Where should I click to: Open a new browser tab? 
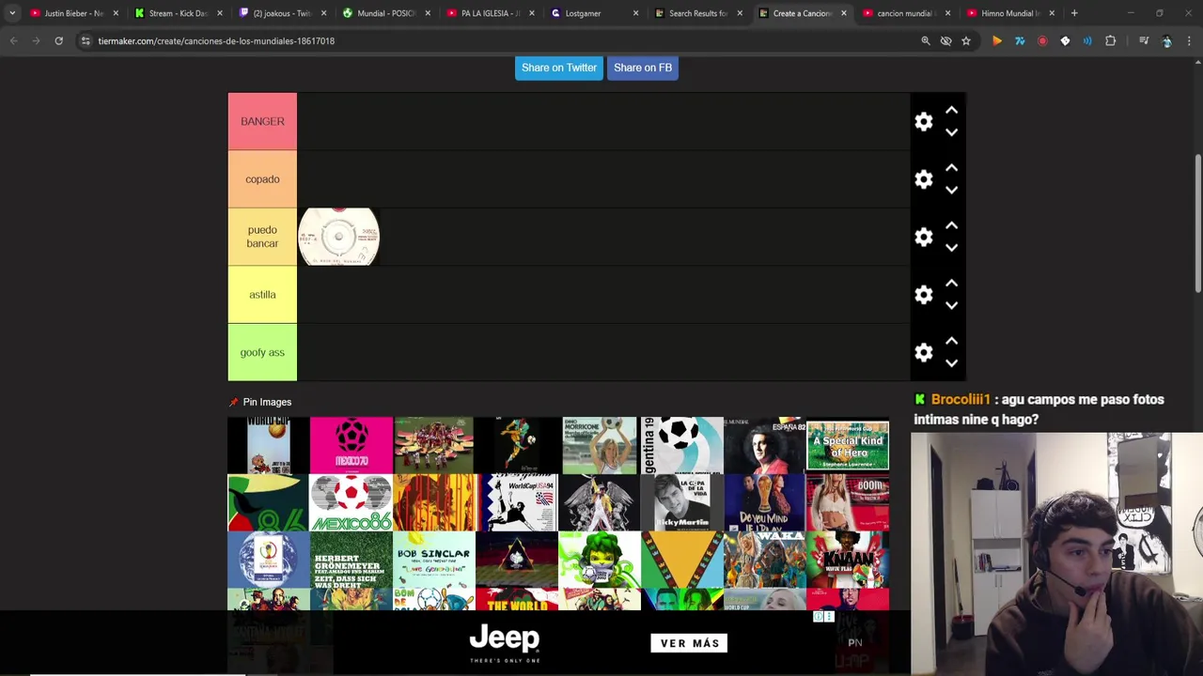(1074, 13)
